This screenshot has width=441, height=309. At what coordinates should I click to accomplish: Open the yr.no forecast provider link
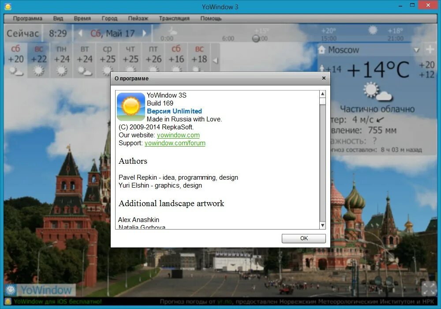pos(224,301)
